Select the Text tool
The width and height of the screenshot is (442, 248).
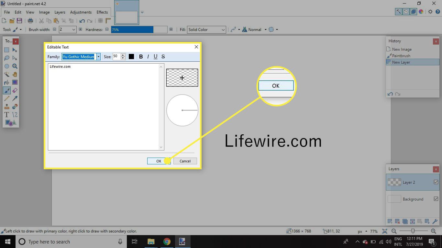point(6,115)
